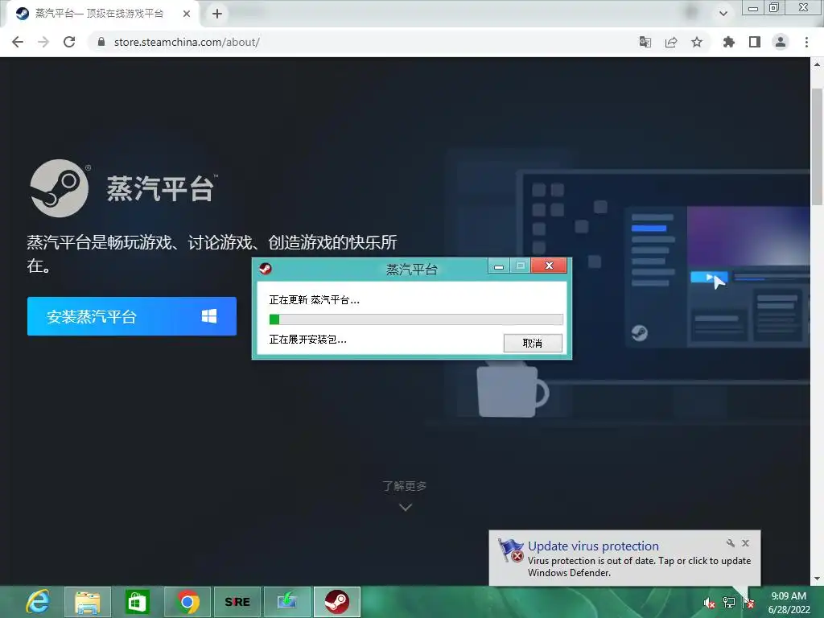Image resolution: width=824 pixels, height=618 pixels.
Task: Dismiss the virus protection notification
Action: [746, 543]
